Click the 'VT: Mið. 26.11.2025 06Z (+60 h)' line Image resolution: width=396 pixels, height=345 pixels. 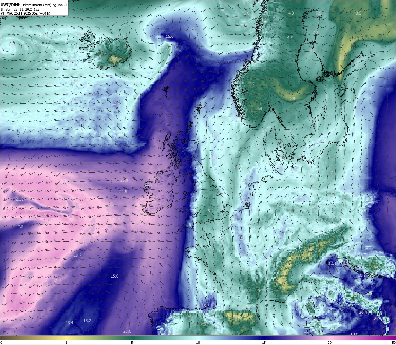click(26, 13)
